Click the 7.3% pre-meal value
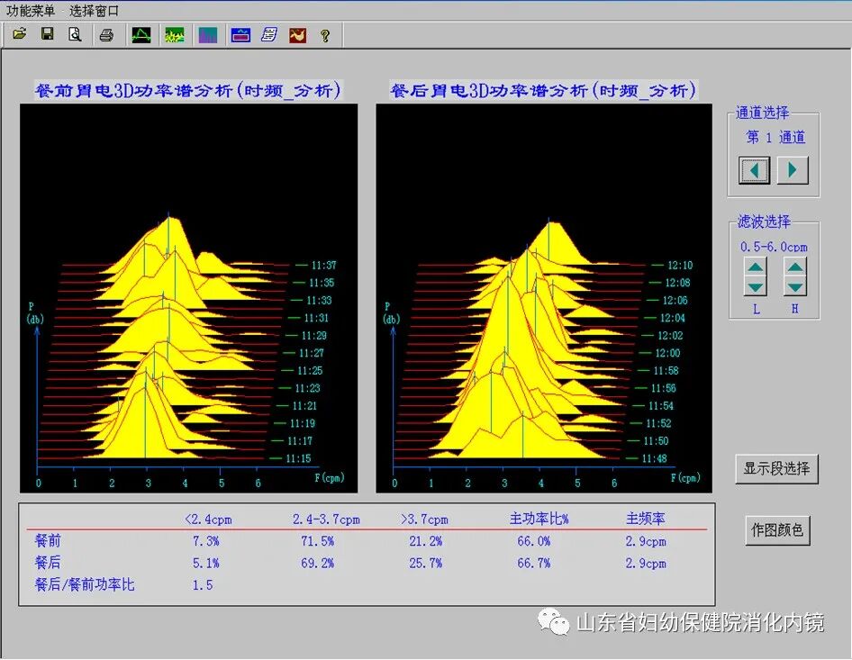The height and width of the screenshot is (660, 852). point(205,541)
